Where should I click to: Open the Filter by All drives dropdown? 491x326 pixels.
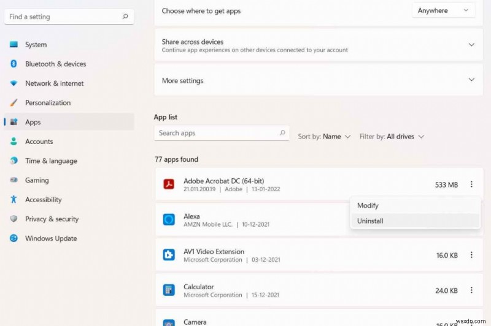392,137
